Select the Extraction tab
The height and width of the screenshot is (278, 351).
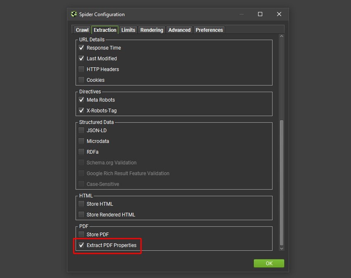[105, 30]
